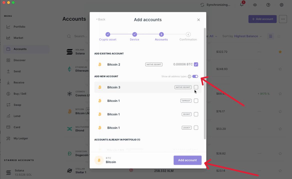
Task: Open the three-dots options button
Action: click(283, 19)
